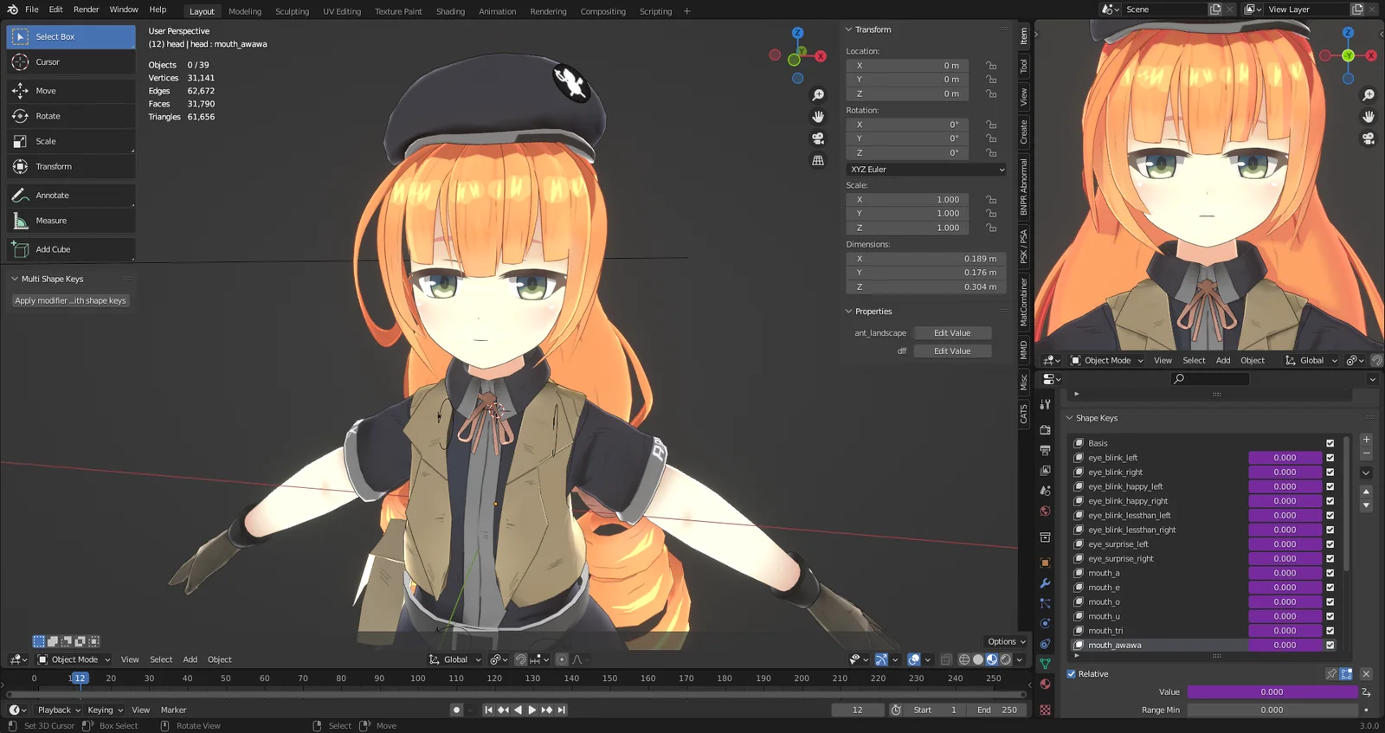
Task: Mute eye_surprise_right shape key checkbox
Action: point(1330,558)
